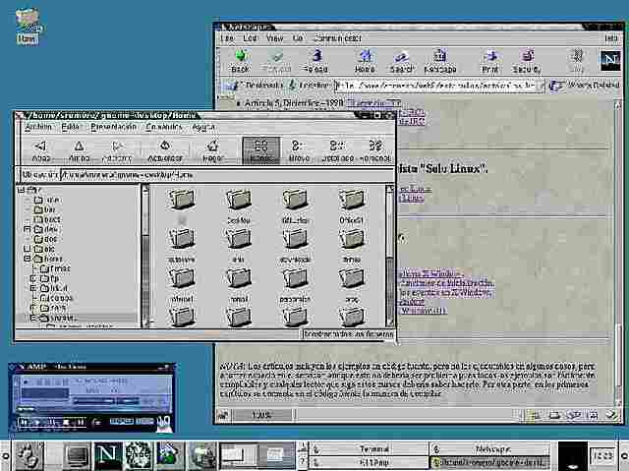Select the Office51 folder icon
Screen dimensions: 629x471
tap(351, 206)
